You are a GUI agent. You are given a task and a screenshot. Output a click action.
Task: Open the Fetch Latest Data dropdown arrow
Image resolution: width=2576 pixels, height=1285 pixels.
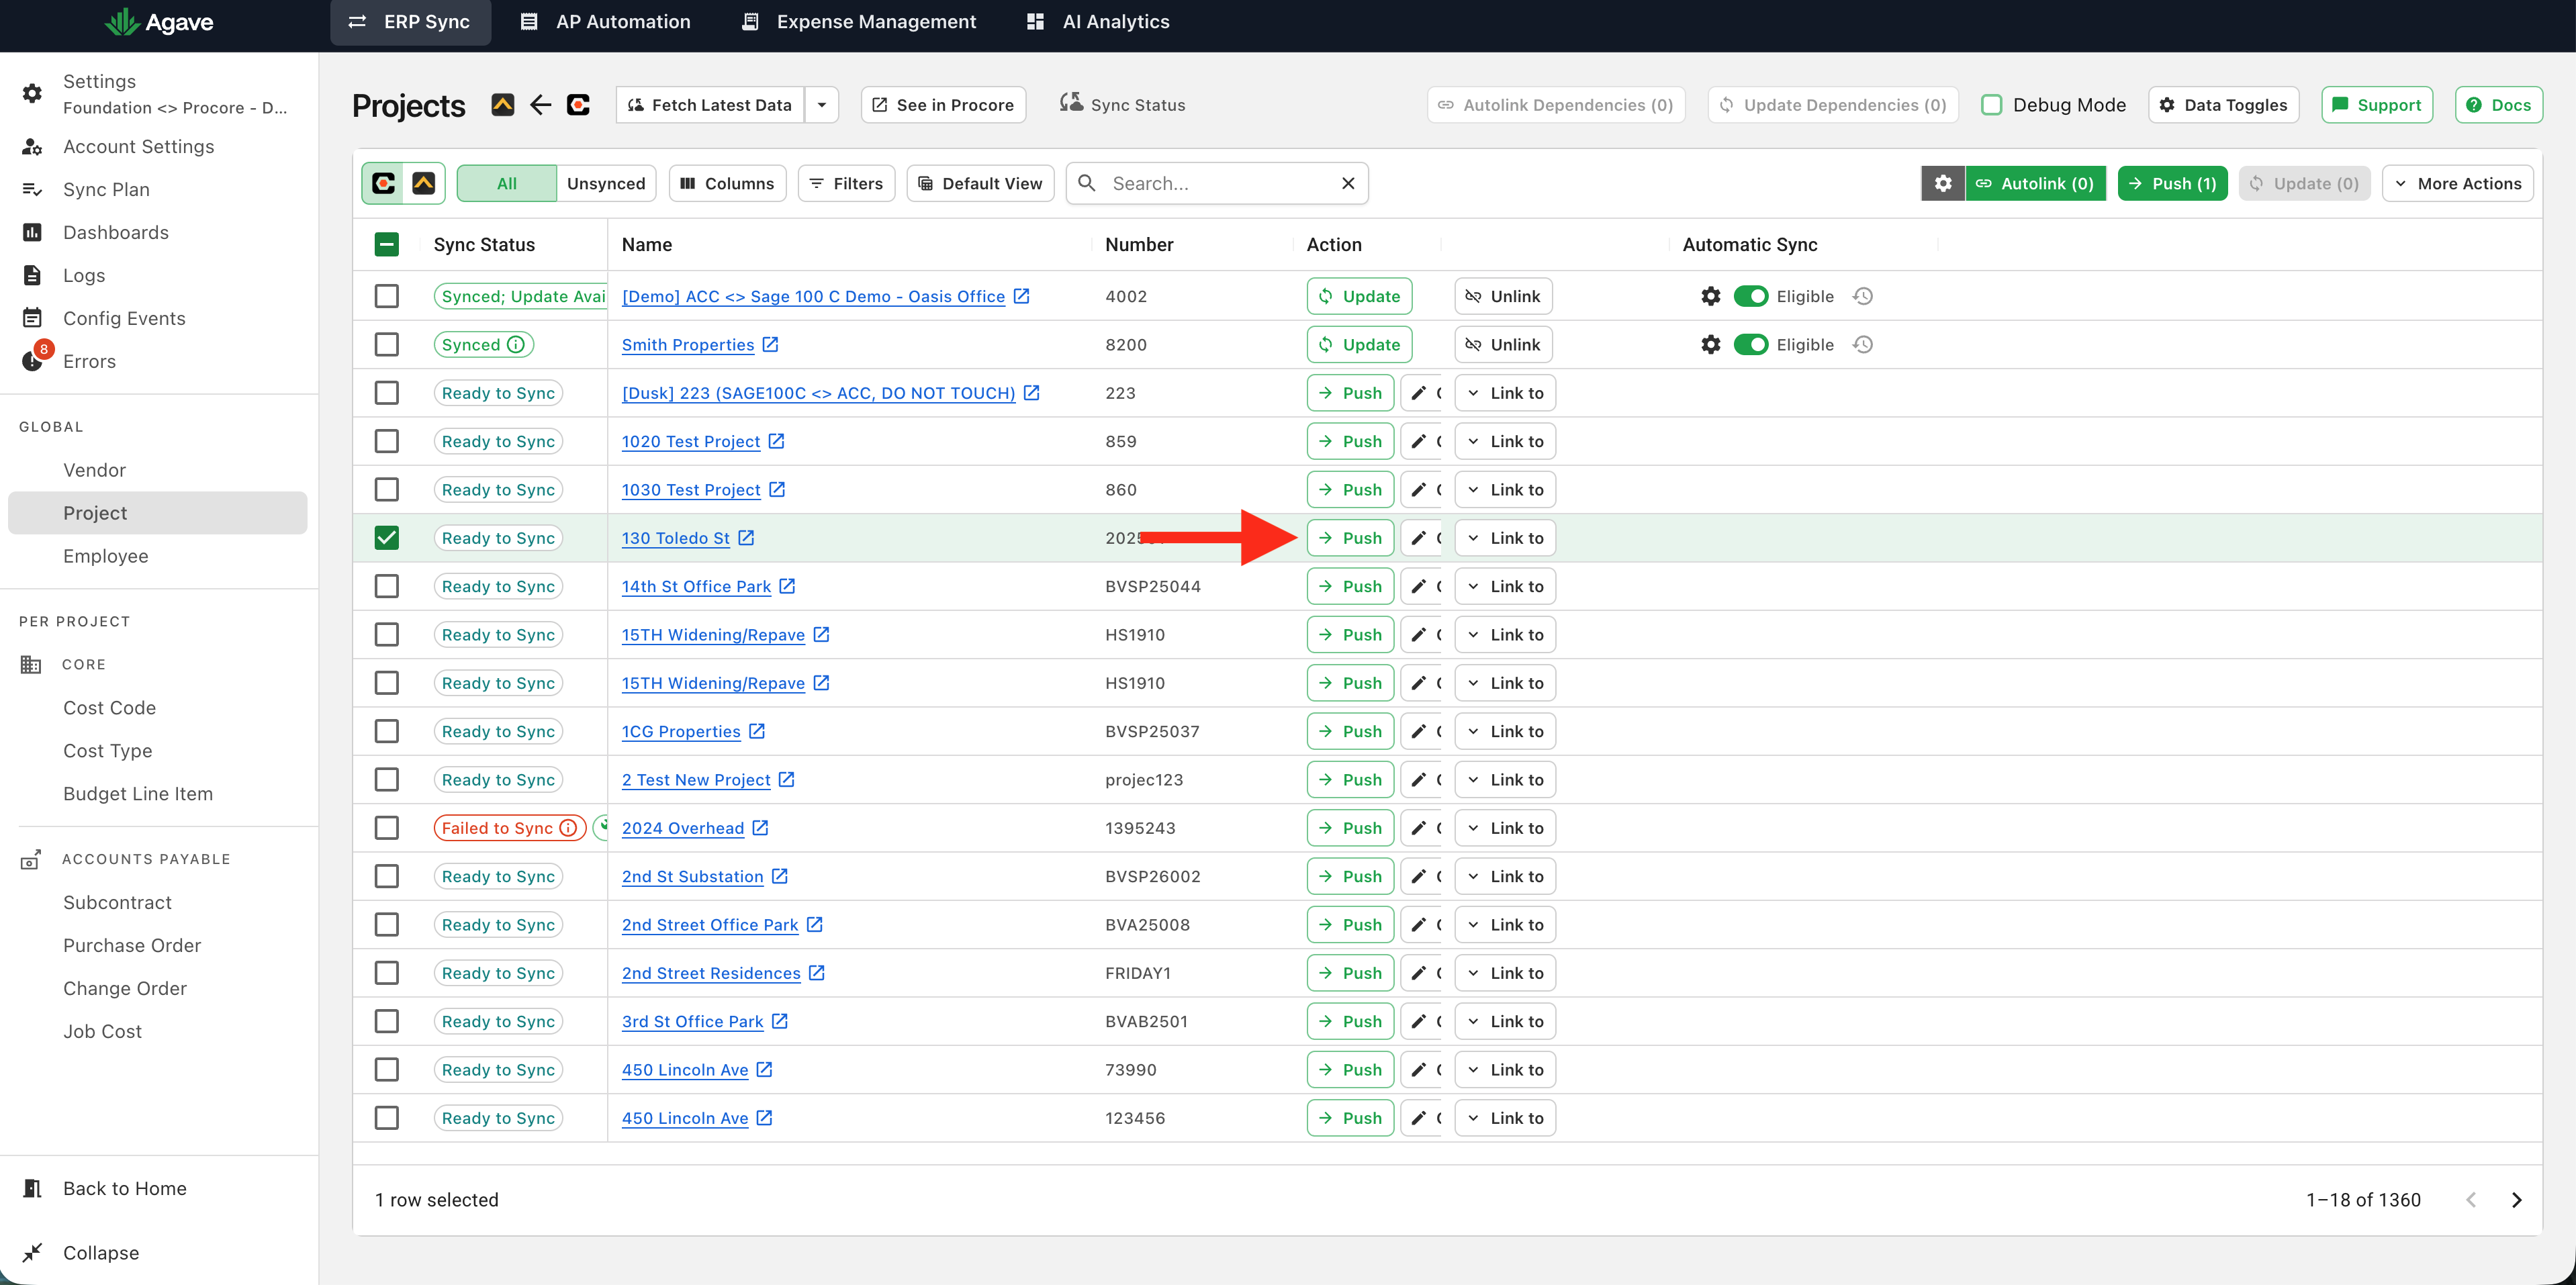point(821,105)
